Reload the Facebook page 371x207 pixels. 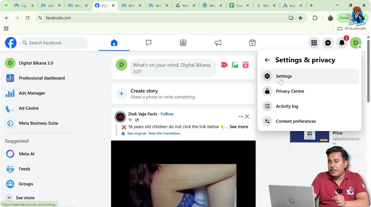point(27,18)
